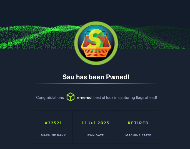Viewport: 190px width, 149px height.
Task: Click the #22521 rank value
Action: pyautogui.click(x=53, y=123)
